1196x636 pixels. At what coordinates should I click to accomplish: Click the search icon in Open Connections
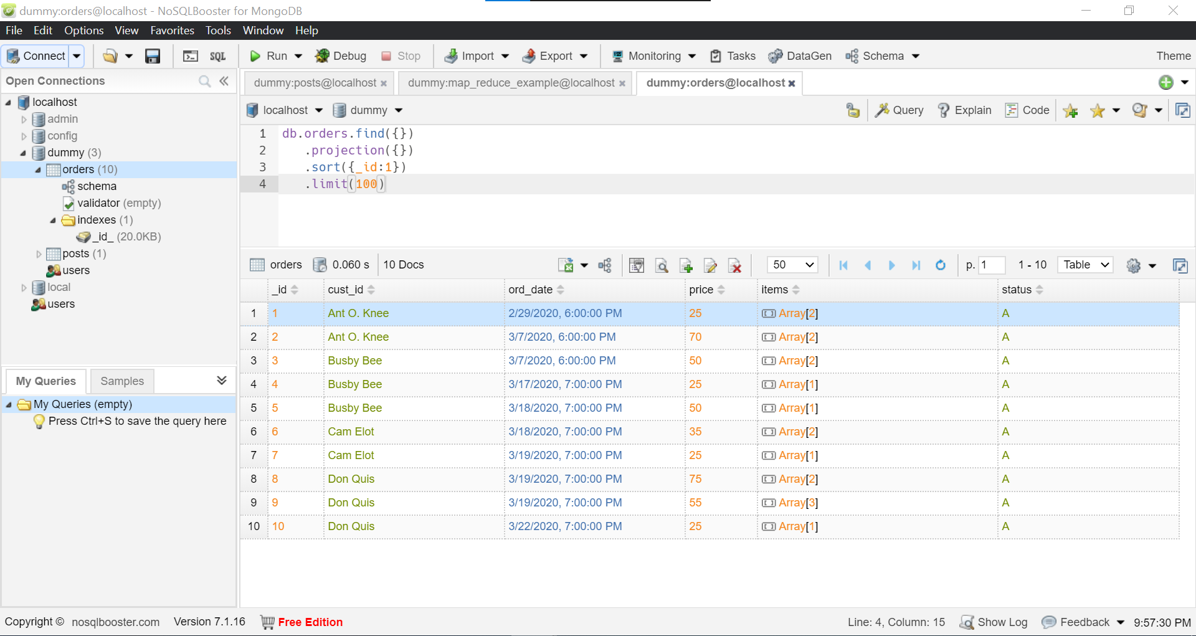pyautogui.click(x=204, y=81)
